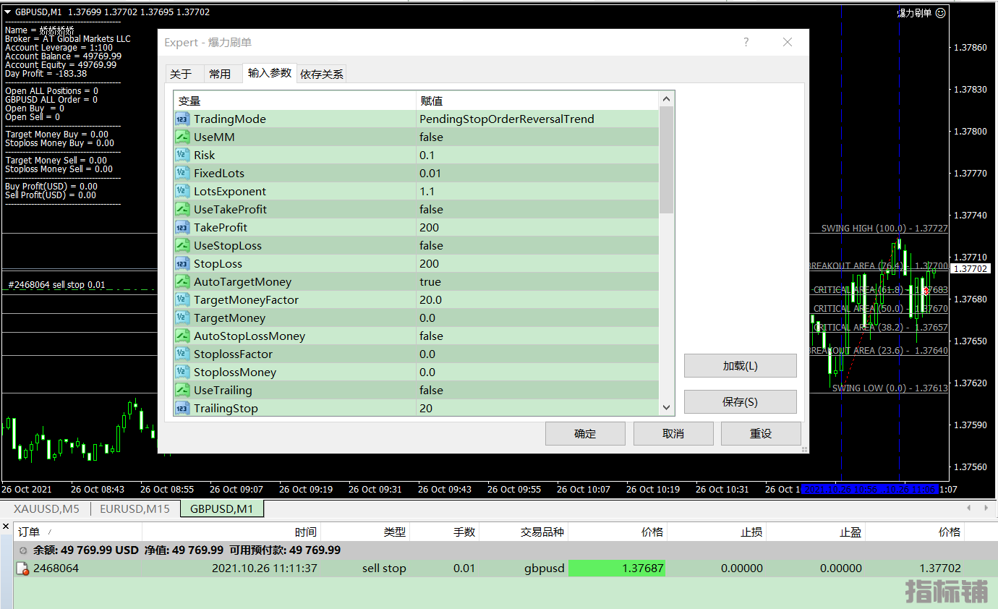Click the UseTrailing boolean icon
The height and width of the screenshot is (609, 998).
pos(182,391)
